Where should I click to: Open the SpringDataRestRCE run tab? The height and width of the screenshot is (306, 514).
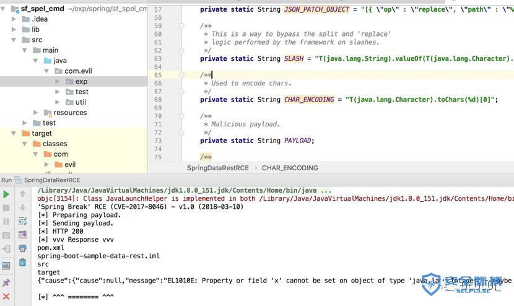pyautogui.click(x=52, y=180)
